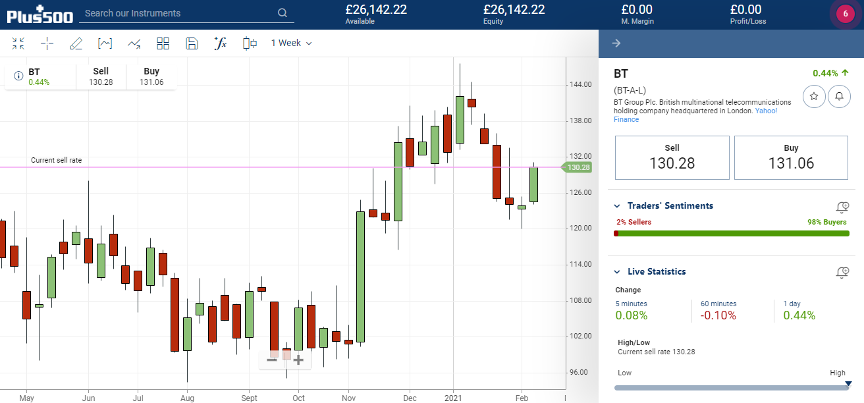Open the Yahoo! Finance link
Image resolution: width=864 pixels, height=403 pixels.
tap(765, 111)
